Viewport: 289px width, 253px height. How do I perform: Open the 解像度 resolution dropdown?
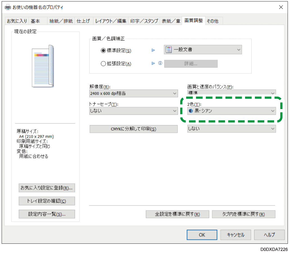(174, 93)
